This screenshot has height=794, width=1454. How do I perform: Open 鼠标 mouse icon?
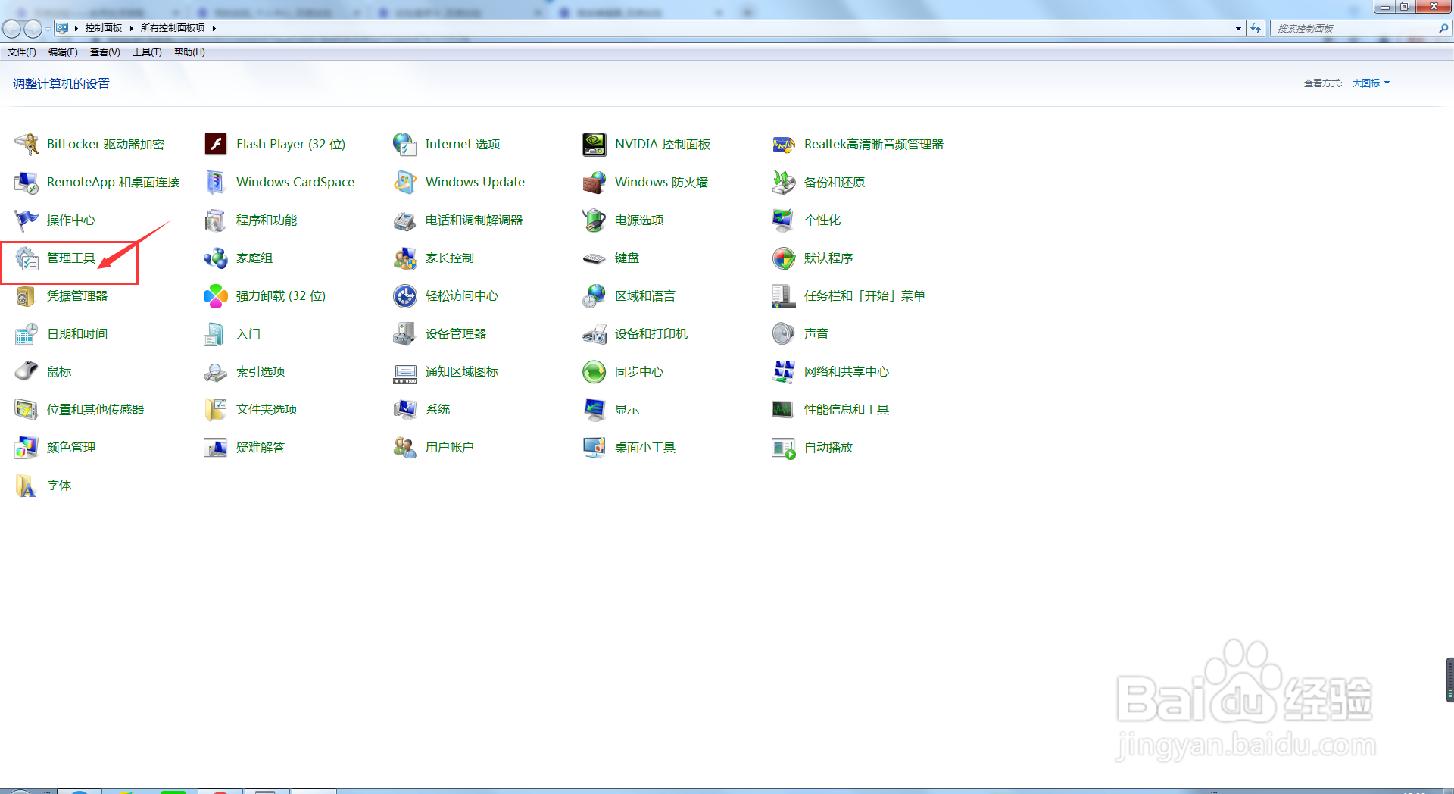(27, 371)
